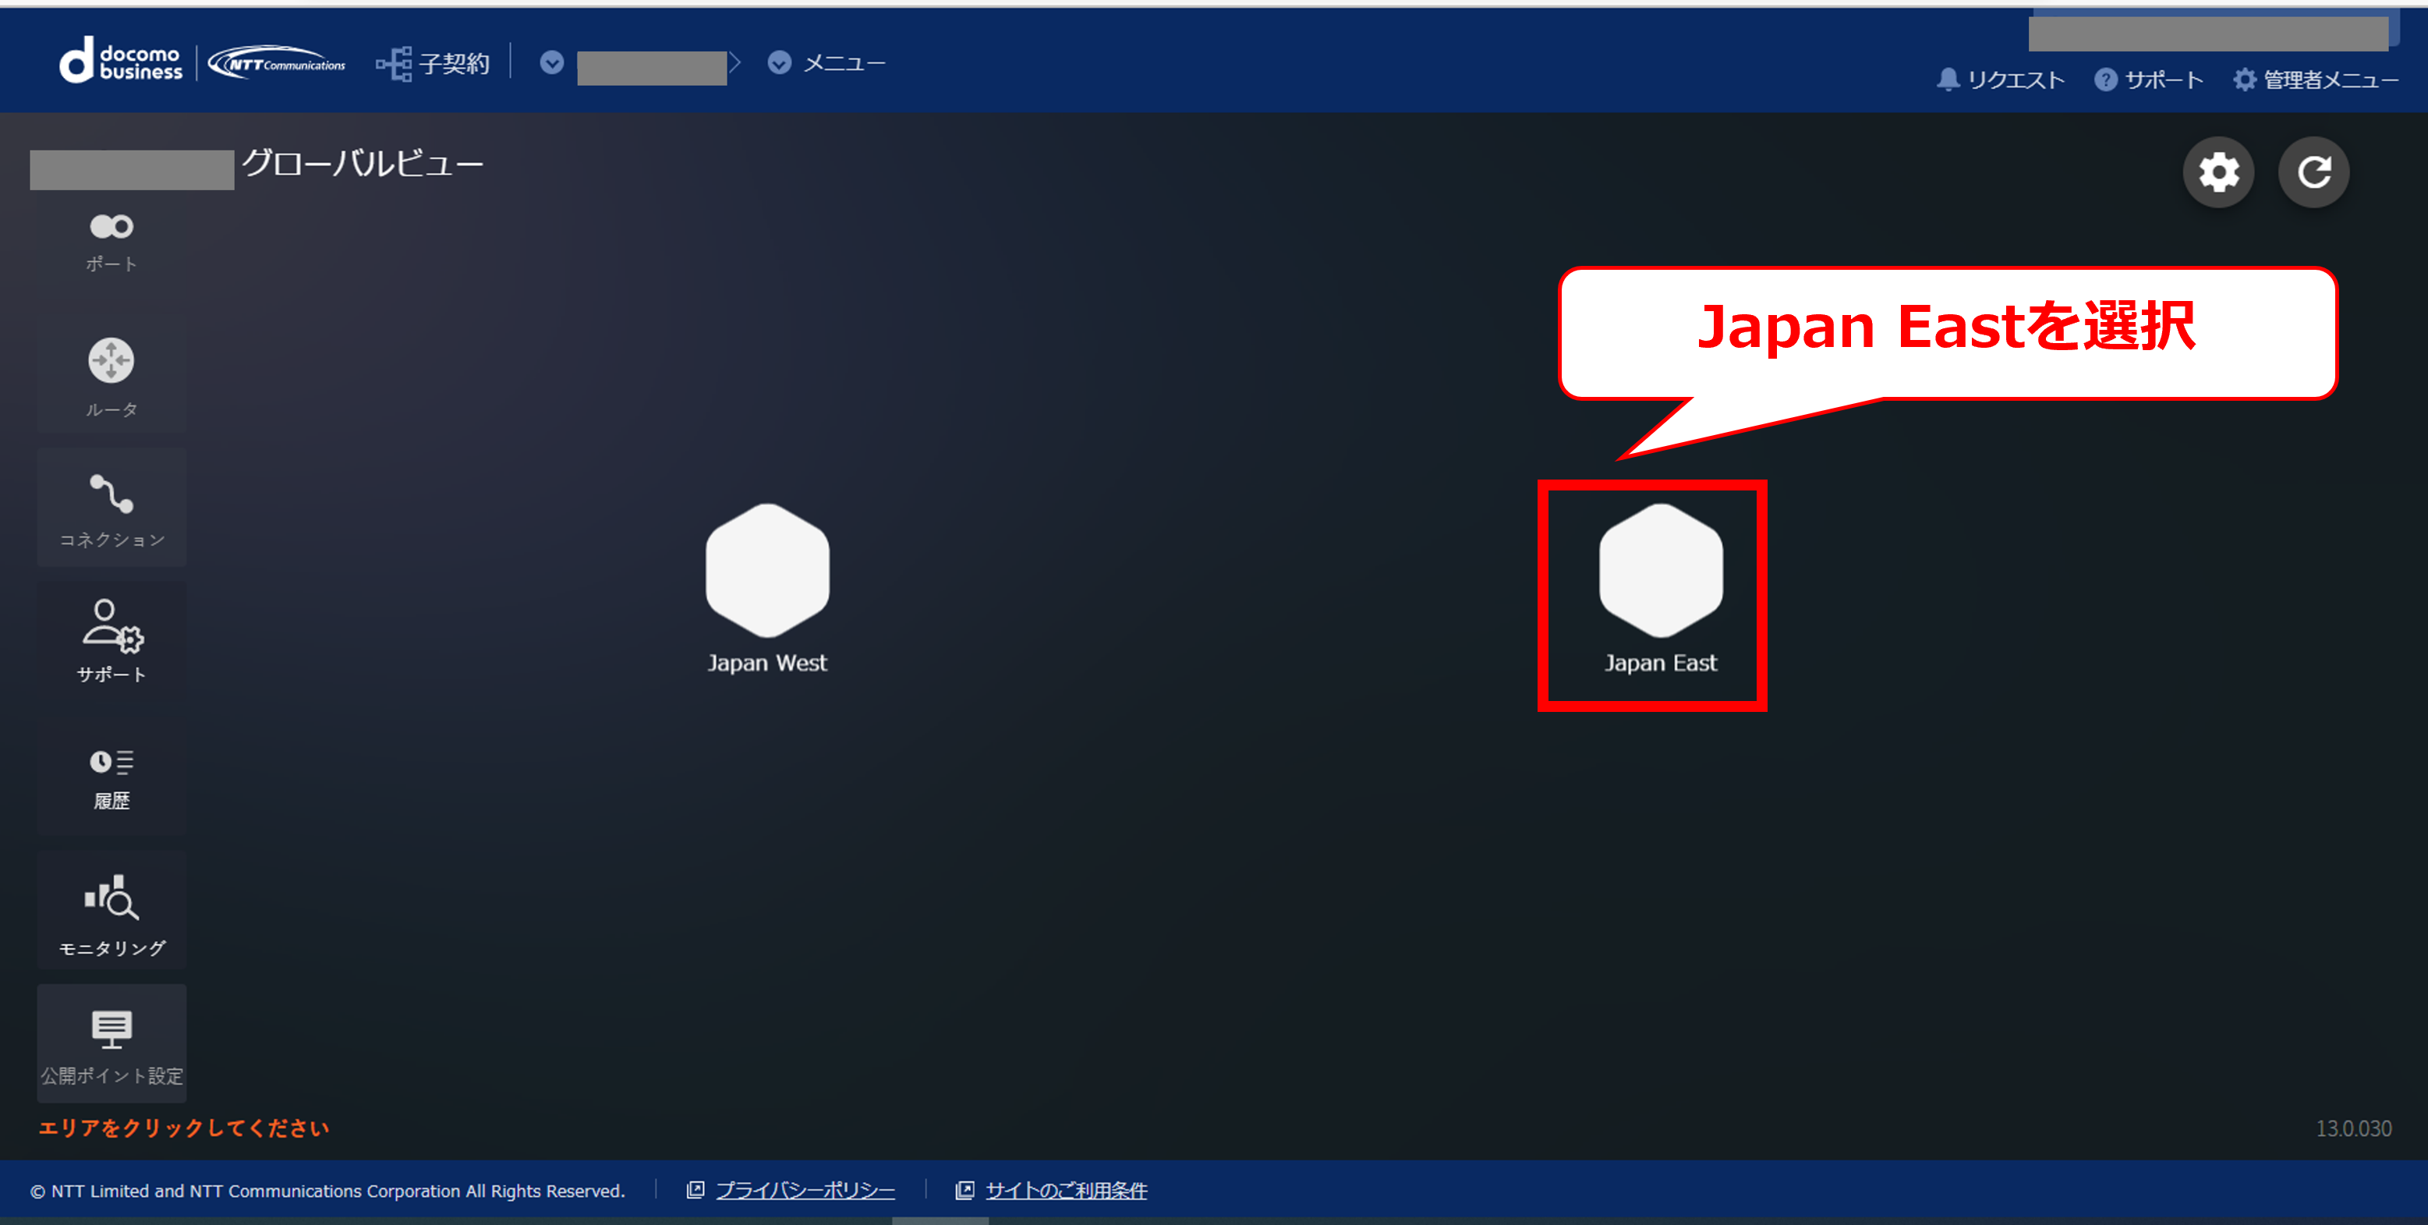Click the external link icon before サイトのご利用条件

tap(964, 1190)
